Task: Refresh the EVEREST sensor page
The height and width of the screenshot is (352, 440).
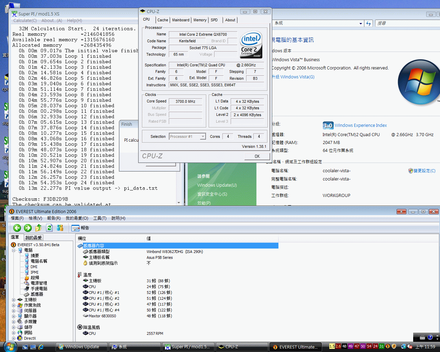Action: [x=49, y=228]
